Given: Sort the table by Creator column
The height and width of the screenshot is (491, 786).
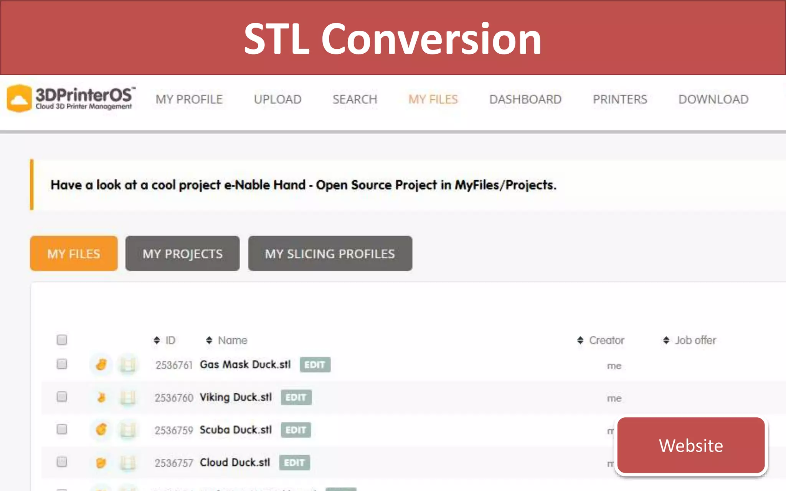Looking at the screenshot, I should tap(601, 340).
